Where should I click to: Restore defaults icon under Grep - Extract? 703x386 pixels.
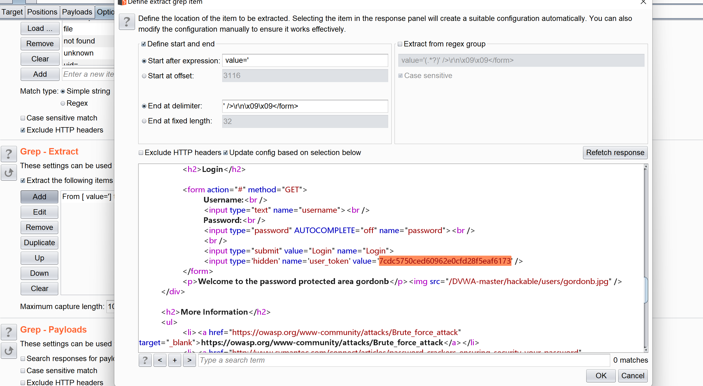[9, 173]
